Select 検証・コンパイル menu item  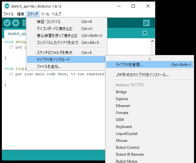66,22
